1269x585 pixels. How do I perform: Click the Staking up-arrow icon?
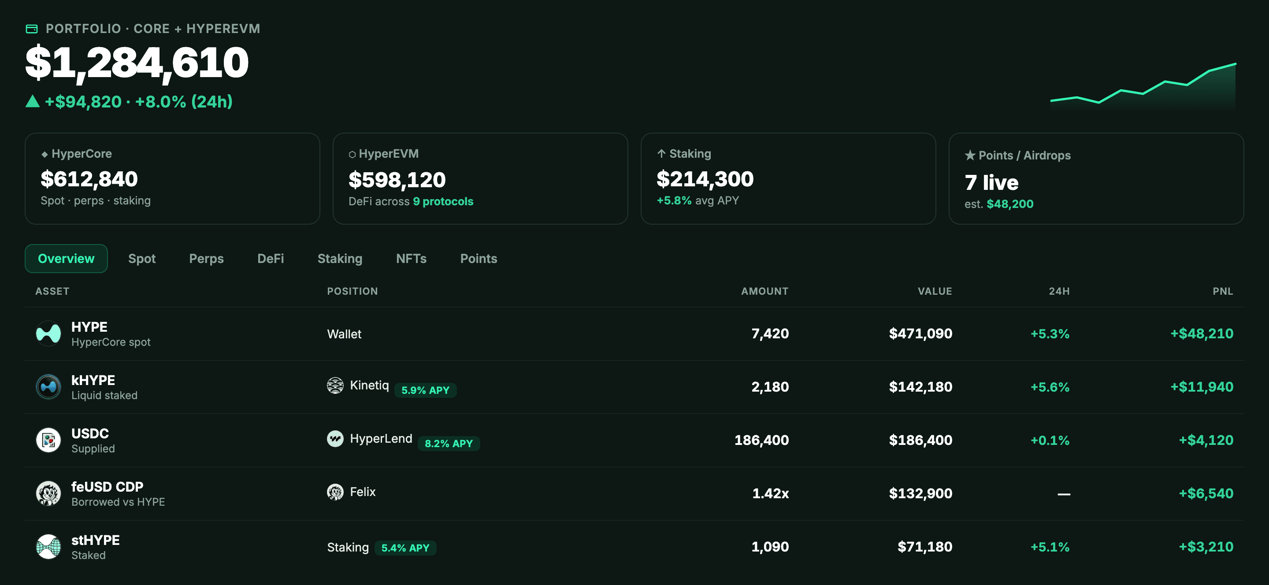661,154
